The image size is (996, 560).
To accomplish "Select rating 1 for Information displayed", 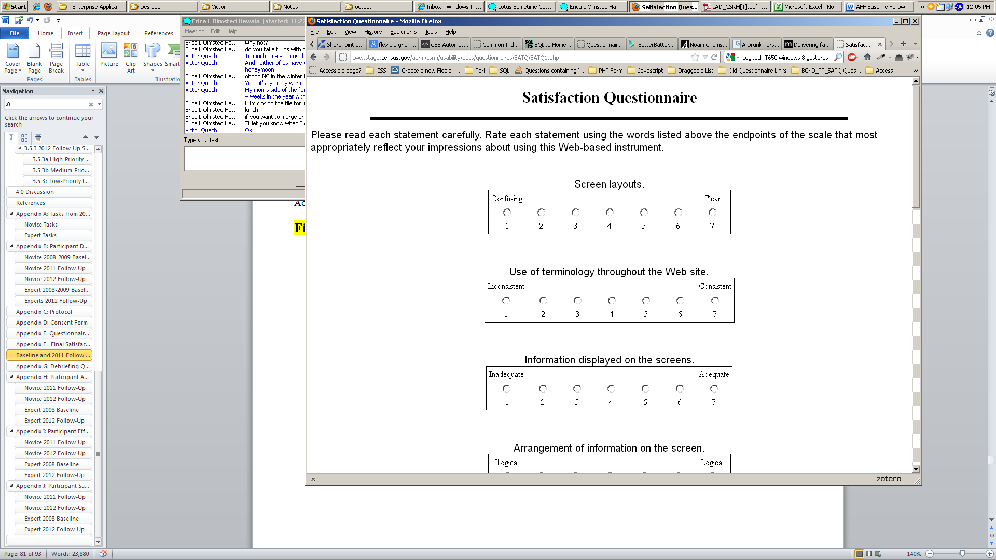I will coord(506,389).
